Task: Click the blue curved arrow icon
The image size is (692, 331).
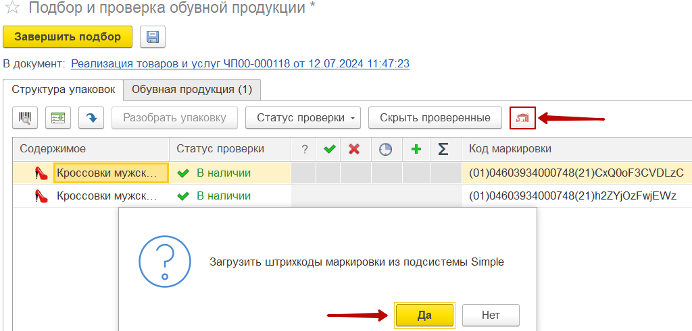Action: click(91, 118)
